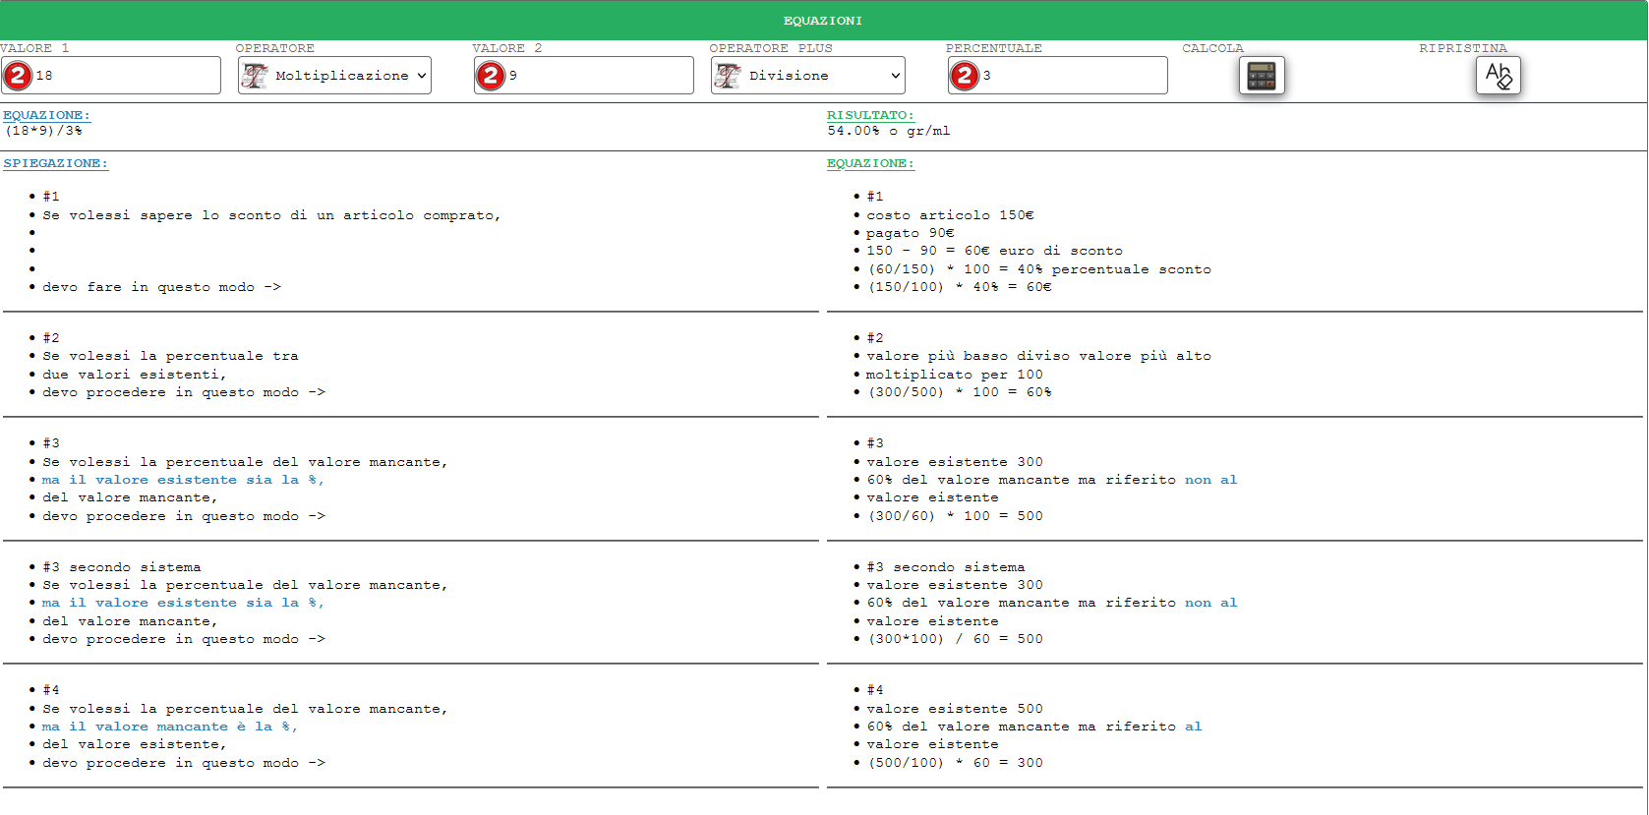
Task: Click '#2' bullet in the left column
Action: point(51,338)
